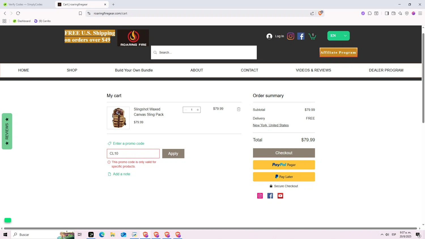Open the CONTACT menu item
425x239 pixels.
tap(249, 70)
